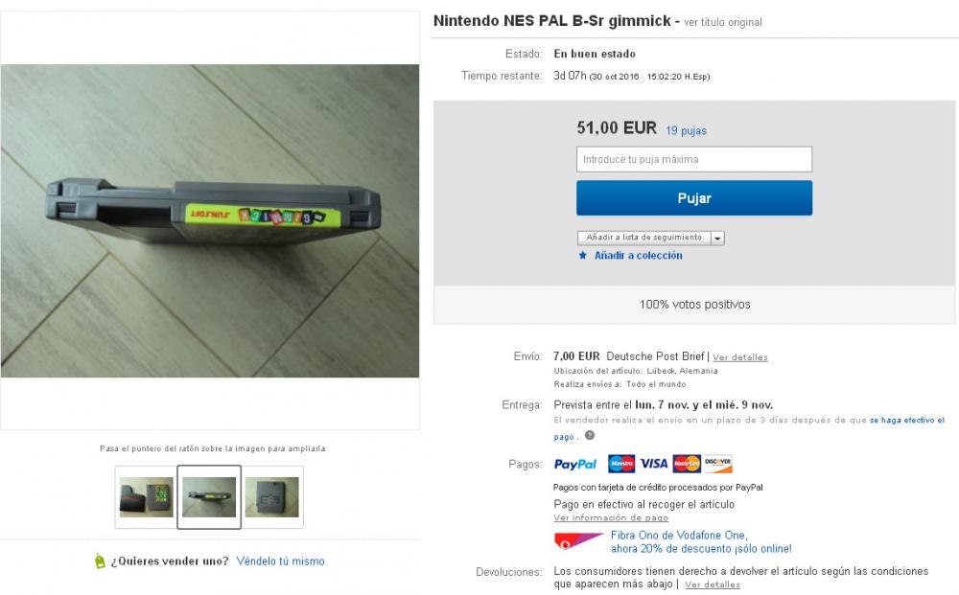
Task: Open Ver información de pago link
Action: point(611,517)
